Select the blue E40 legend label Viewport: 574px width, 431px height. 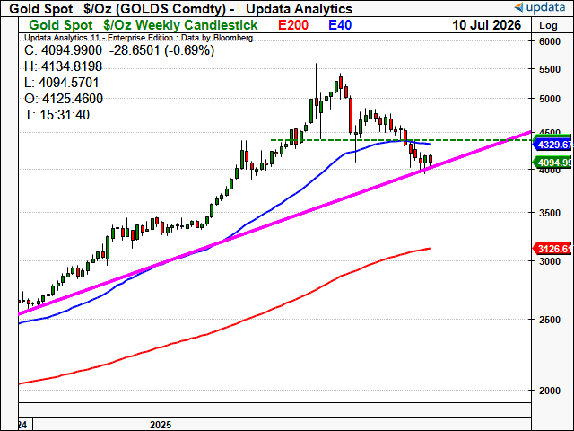pos(340,25)
